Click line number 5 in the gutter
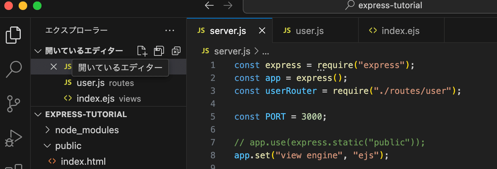Viewport: 497px width, 169px height. point(213,116)
